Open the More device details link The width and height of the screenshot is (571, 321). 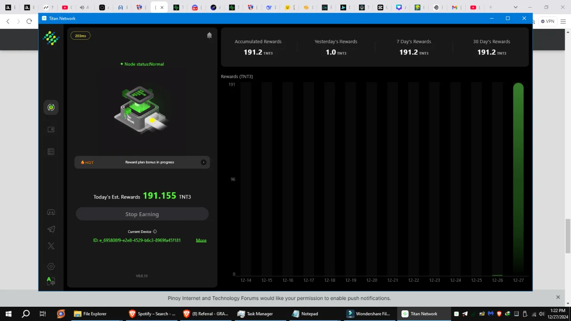tap(201, 240)
